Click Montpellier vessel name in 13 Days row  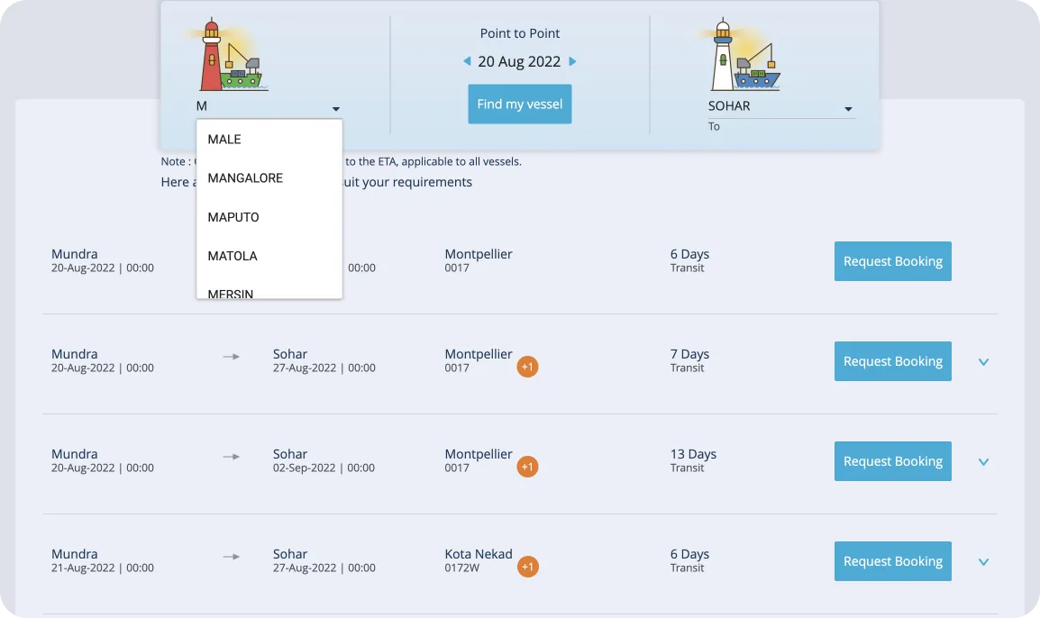[479, 454]
